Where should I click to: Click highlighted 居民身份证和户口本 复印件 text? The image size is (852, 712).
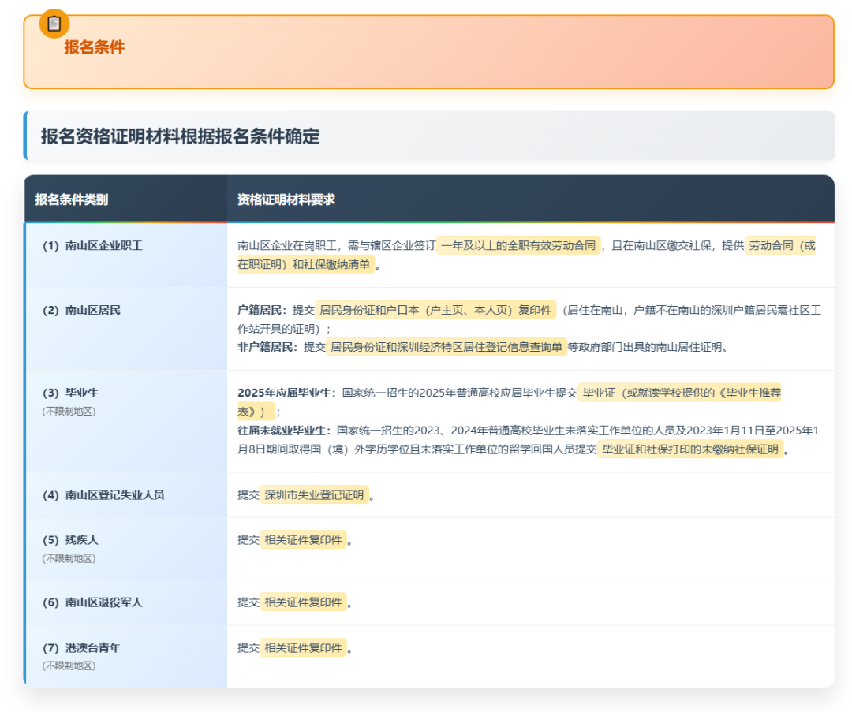click(x=435, y=310)
